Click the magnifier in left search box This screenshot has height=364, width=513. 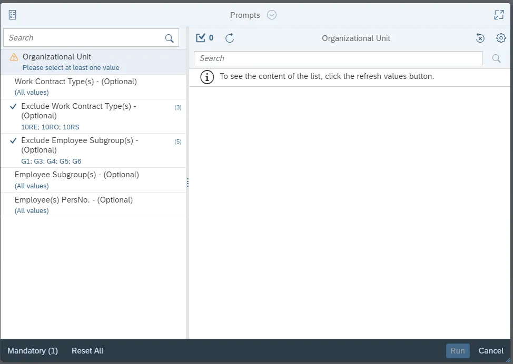[169, 38]
